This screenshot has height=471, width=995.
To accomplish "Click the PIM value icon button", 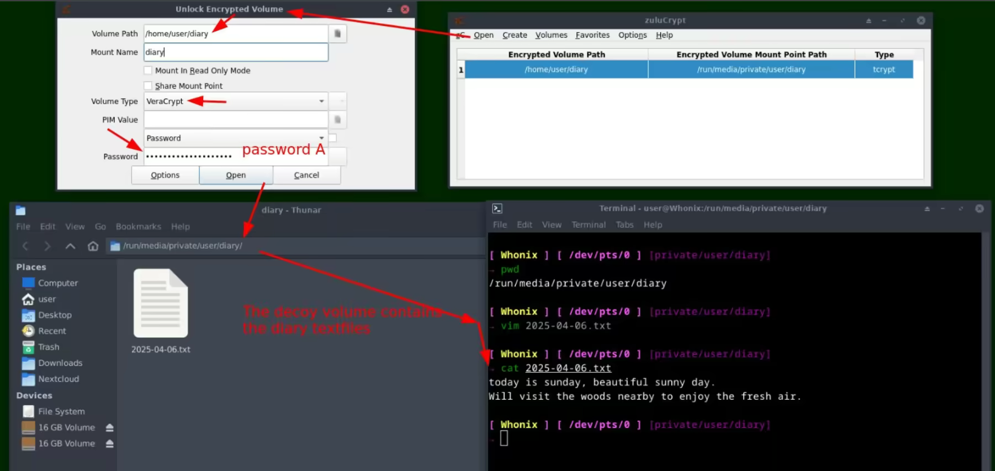I will [x=337, y=120].
